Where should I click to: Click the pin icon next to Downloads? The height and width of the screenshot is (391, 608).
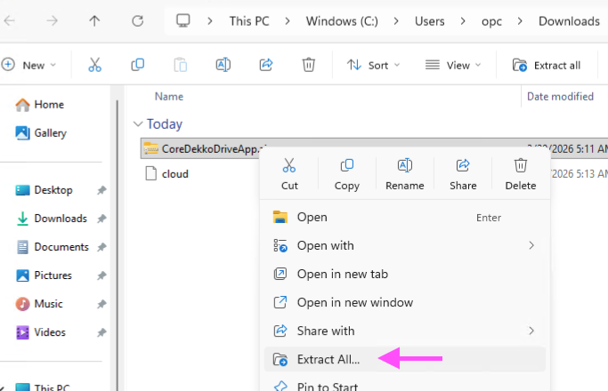coord(101,219)
